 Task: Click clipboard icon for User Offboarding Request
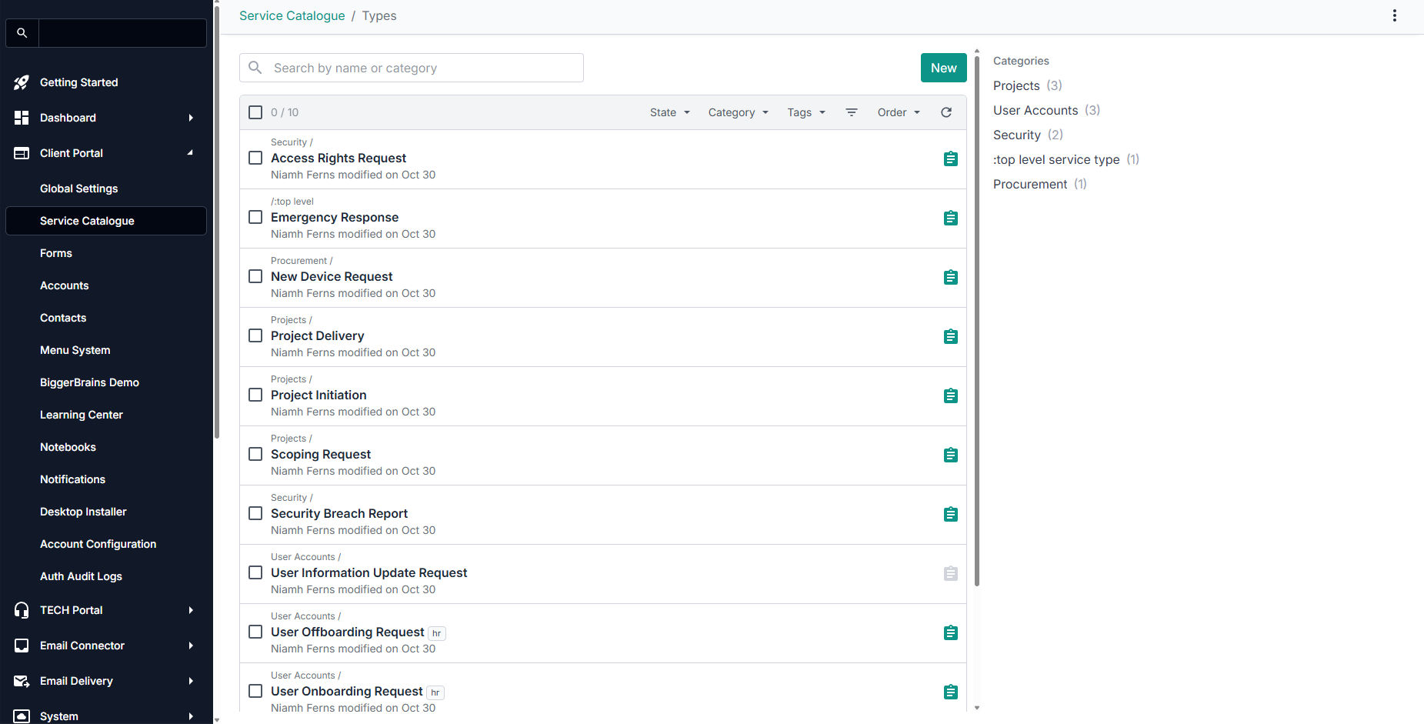951,632
